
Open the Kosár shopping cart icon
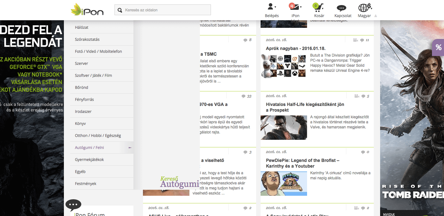(318, 7)
